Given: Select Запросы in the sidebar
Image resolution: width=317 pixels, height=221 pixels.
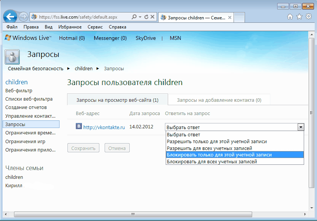Looking at the screenshot, I should point(31,124).
